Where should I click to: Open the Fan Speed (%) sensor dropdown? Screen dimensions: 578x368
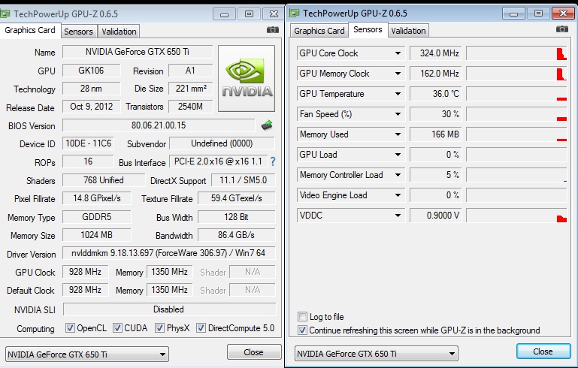(398, 114)
